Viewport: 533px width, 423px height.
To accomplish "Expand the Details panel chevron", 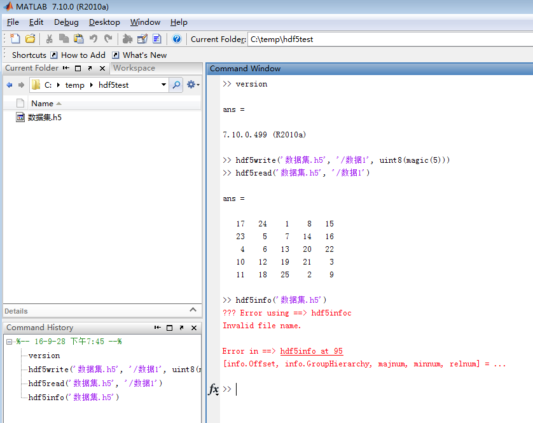I will point(194,310).
